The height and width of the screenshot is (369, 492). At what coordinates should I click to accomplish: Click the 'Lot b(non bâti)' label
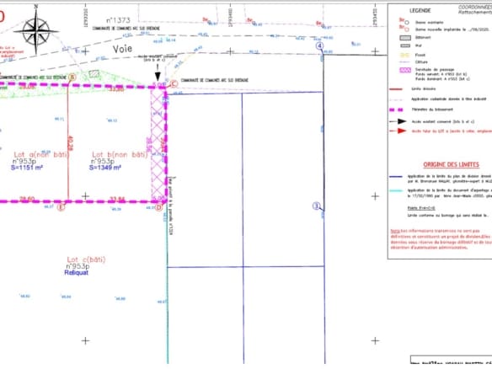[120, 154]
